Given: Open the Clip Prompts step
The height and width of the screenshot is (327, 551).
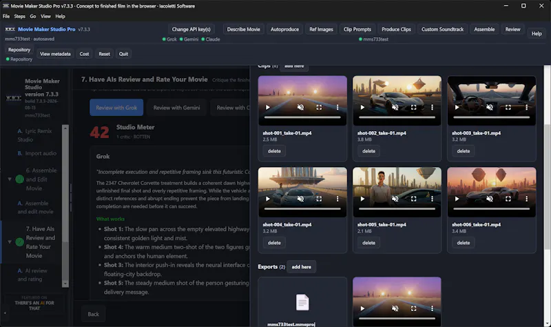Looking at the screenshot, I should (357, 29).
